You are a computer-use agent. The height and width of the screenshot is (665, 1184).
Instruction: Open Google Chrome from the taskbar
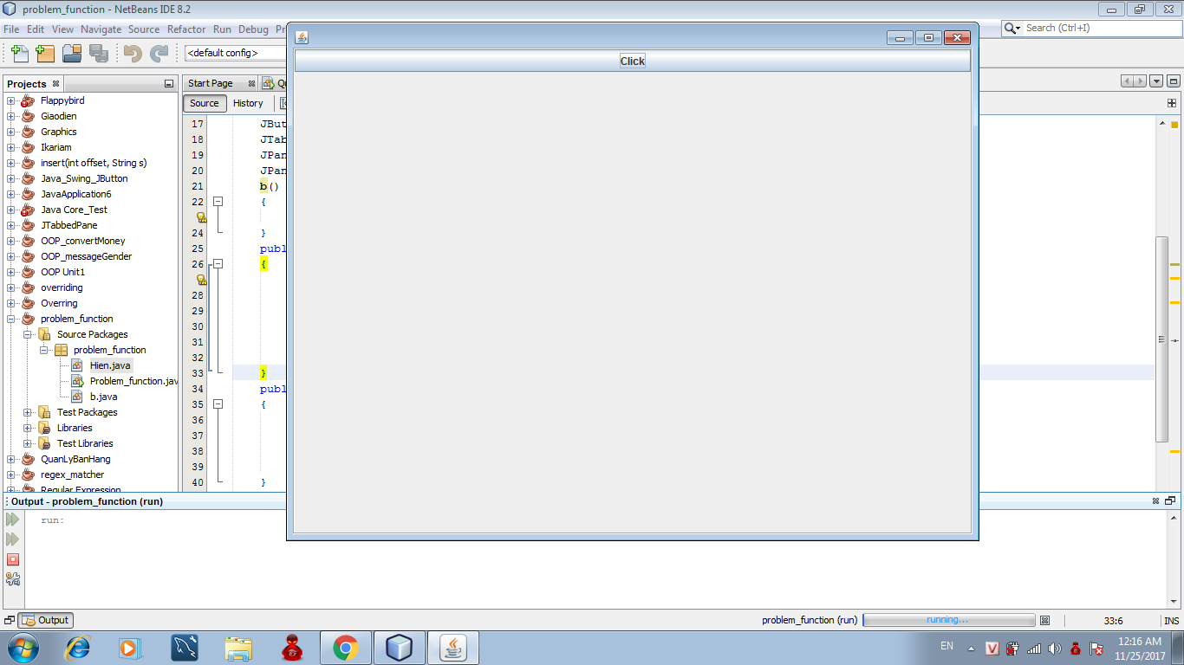(x=346, y=648)
